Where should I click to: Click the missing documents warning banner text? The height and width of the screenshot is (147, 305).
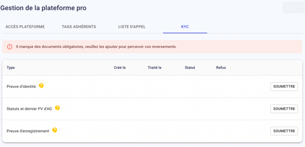(x=96, y=47)
